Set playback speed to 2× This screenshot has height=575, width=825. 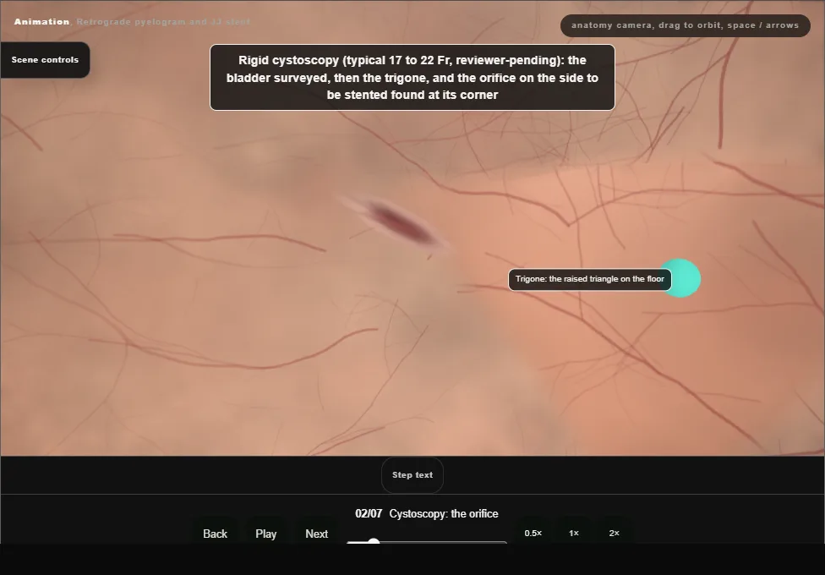pyautogui.click(x=614, y=534)
